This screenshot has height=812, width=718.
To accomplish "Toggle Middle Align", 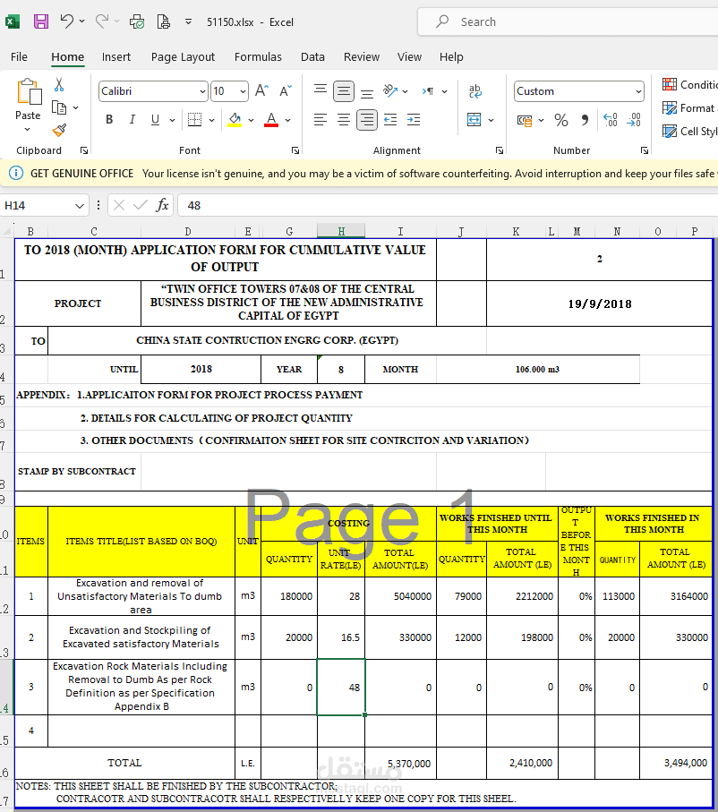I will (x=344, y=91).
